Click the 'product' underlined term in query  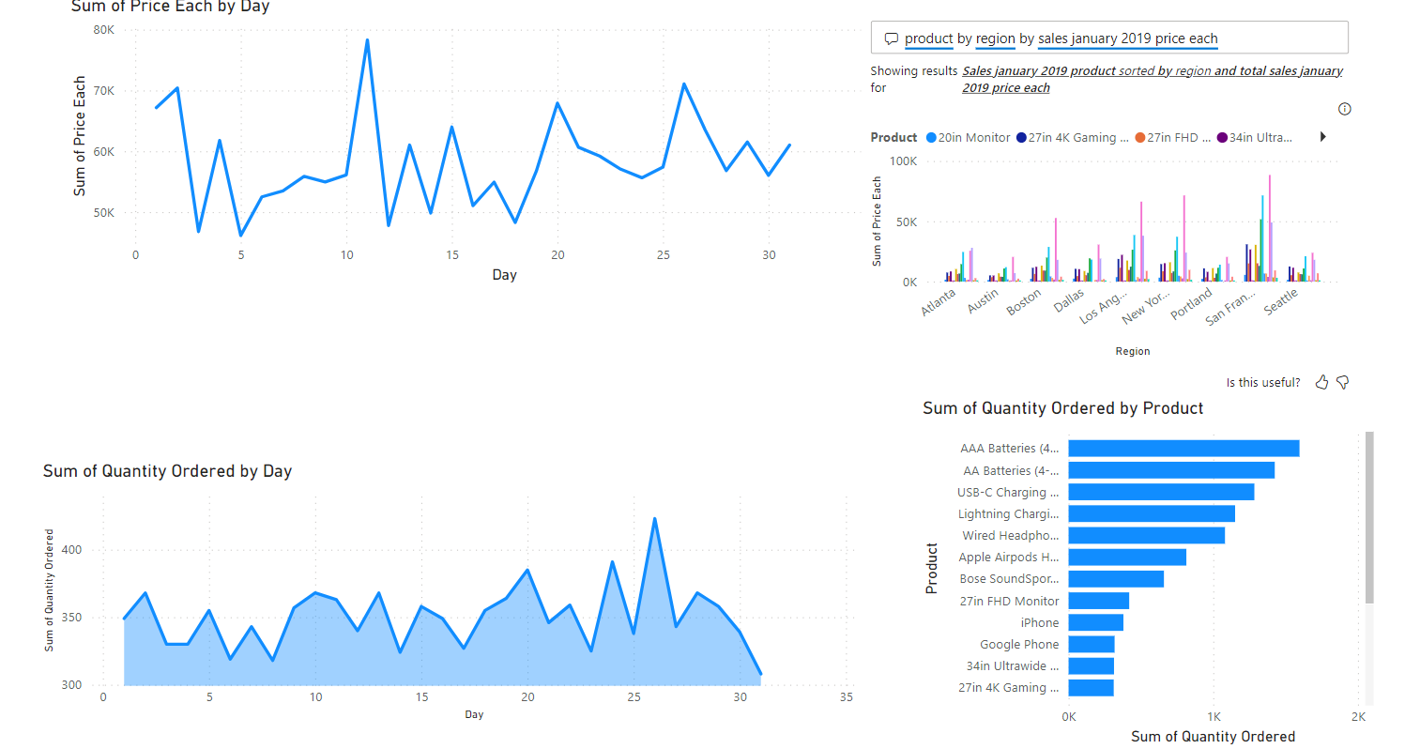pyautogui.click(x=928, y=38)
